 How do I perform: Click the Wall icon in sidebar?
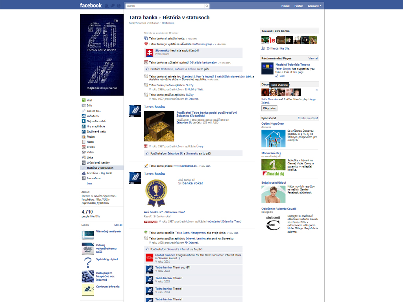click(x=83, y=100)
